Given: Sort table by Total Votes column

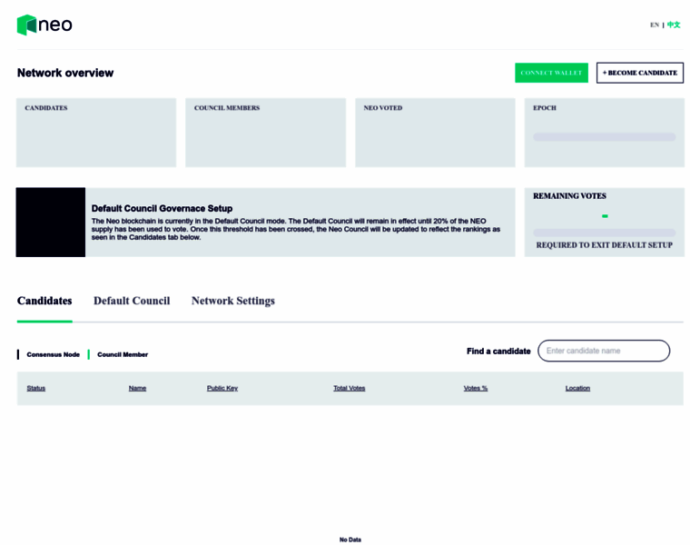Looking at the screenshot, I should pyautogui.click(x=349, y=388).
